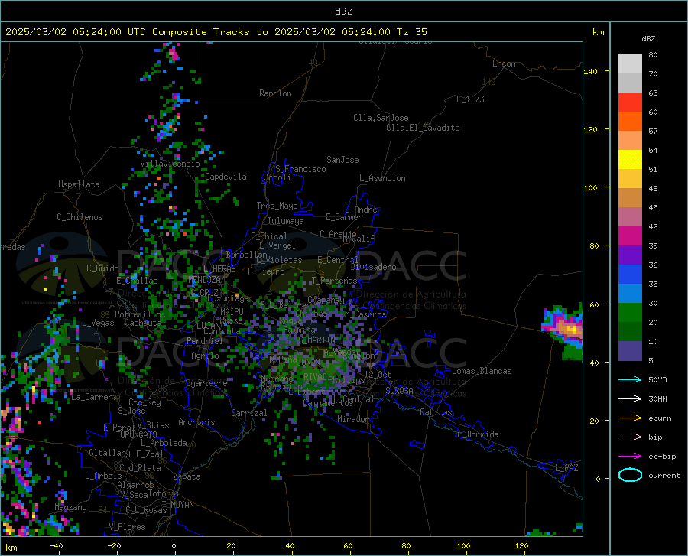Select the bright yellow swatch below 54 dBZ
The width and height of the screenshot is (688, 556).
tap(630, 160)
